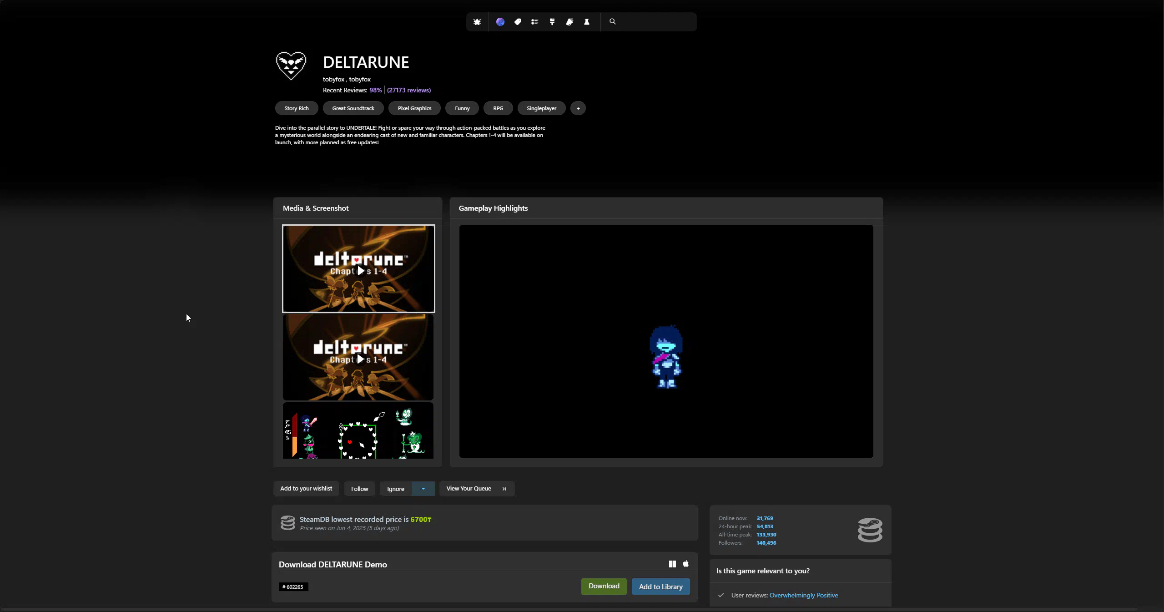Click the Online now 31,769 value
1164x612 pixels.
[x=765, y=518]
